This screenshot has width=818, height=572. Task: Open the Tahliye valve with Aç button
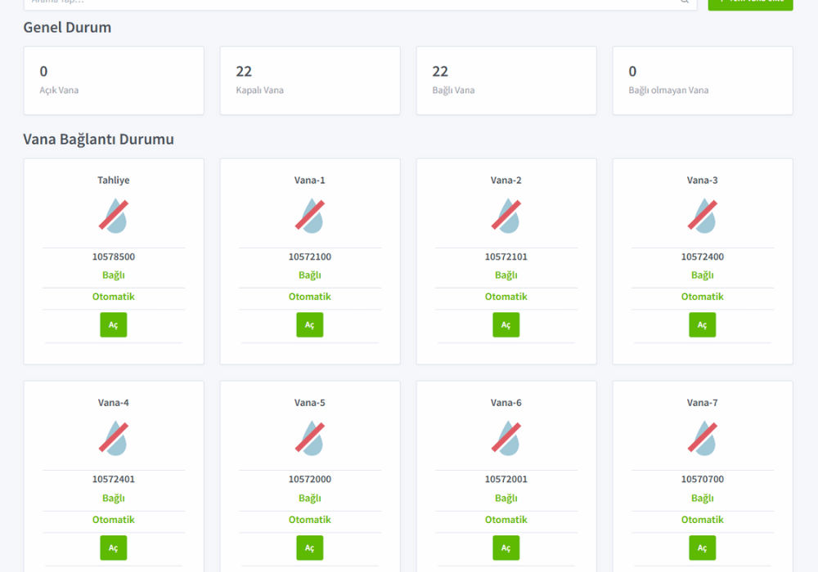(x=114, y=324)
